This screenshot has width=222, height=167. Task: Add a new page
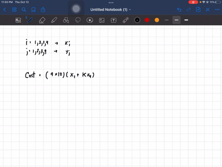point(198,10)
